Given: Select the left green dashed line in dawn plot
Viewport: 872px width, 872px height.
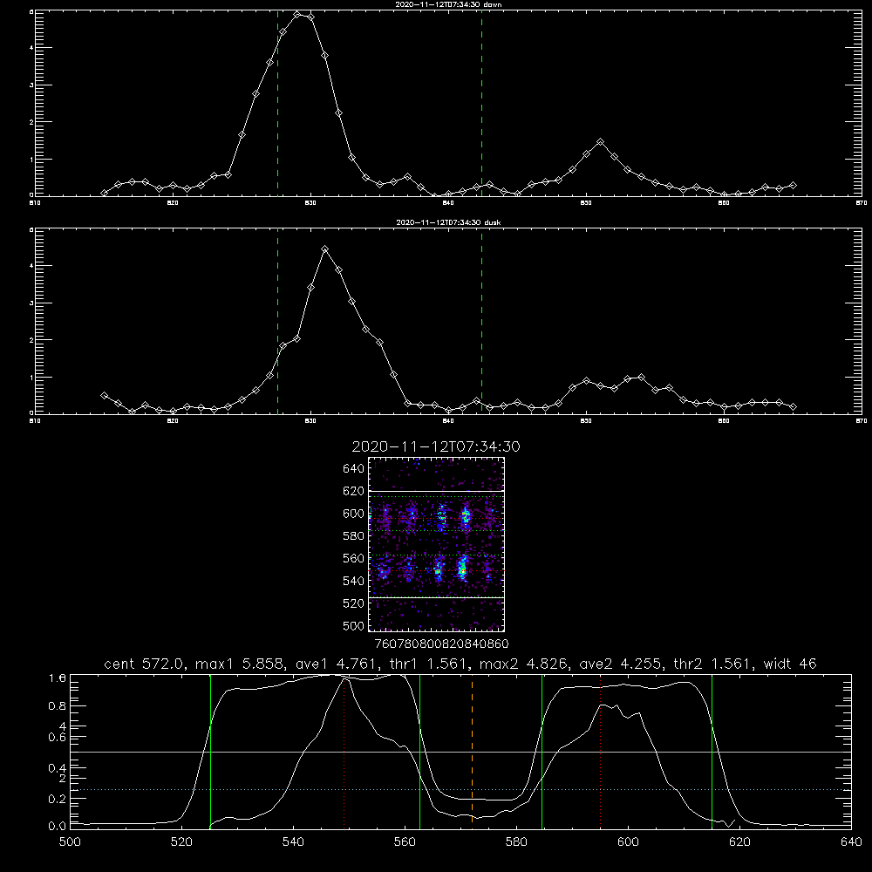Looking at the screenshot, I should 277,103.
